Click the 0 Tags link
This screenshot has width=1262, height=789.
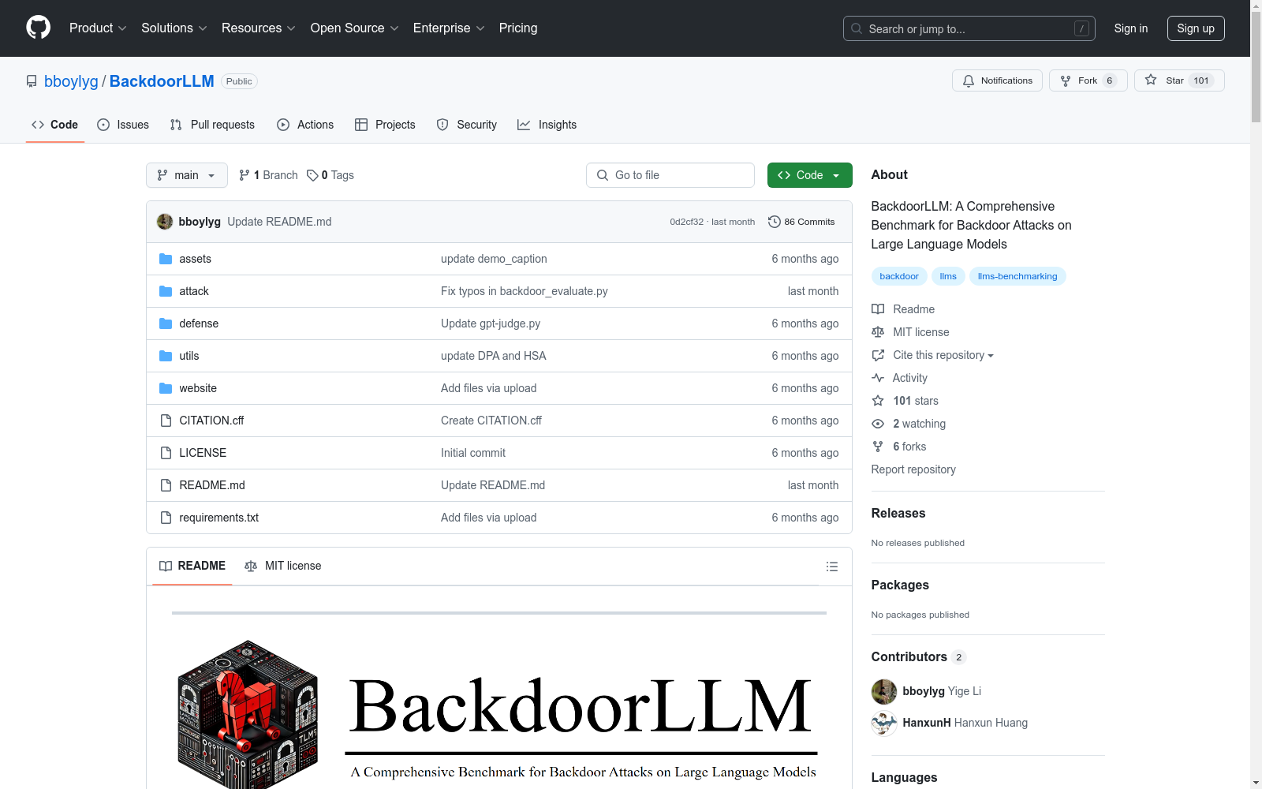(330, 175)
